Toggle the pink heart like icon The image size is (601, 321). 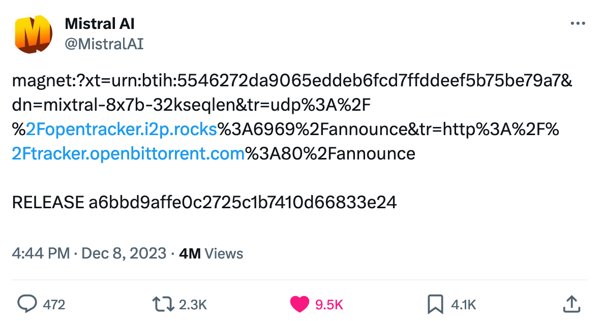pos(299,304)
